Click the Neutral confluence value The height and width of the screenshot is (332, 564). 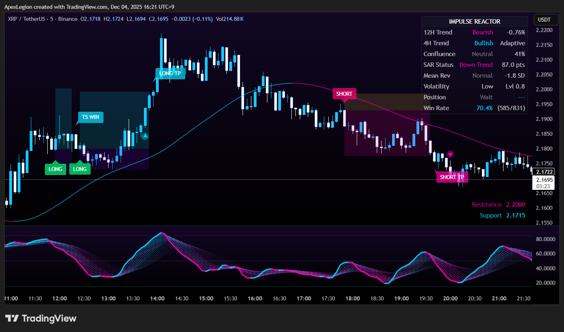482,54
